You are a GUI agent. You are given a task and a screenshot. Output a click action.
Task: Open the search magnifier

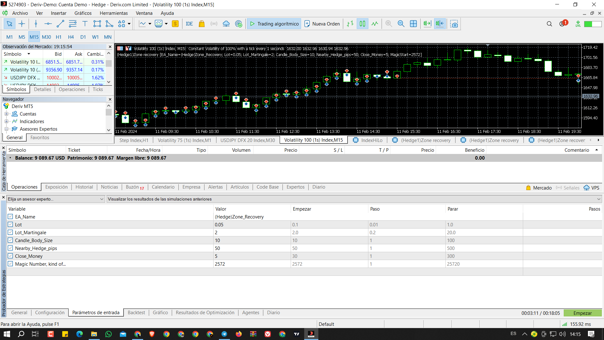(549, 24)
